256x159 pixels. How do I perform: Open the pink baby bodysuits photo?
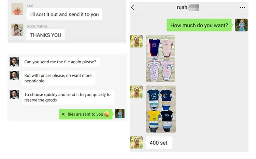click(160, 58)
